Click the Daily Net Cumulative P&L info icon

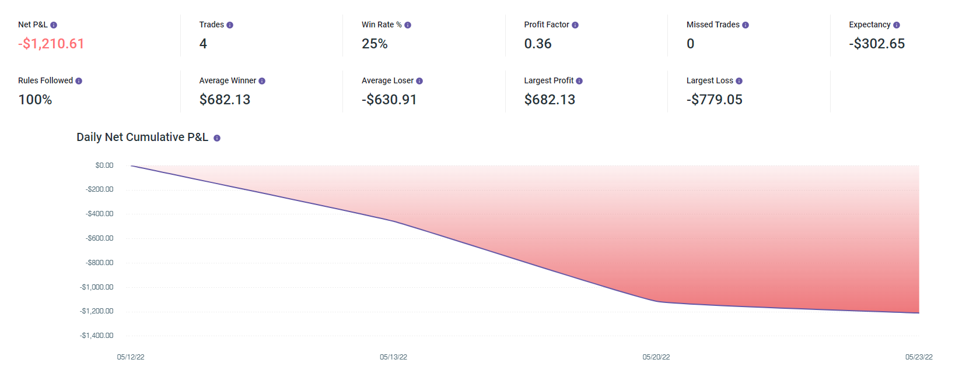[217, 138]
